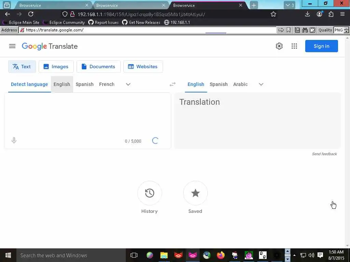350x262 pixels.
Task: Open Google Translate main menu hamburger
Action: click(x=12, y=46)
